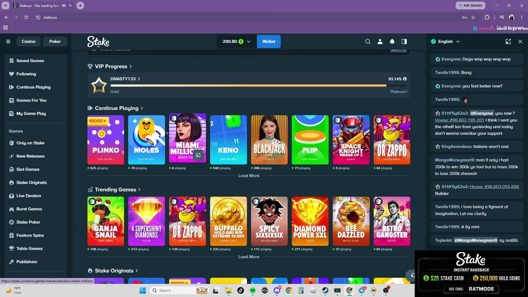Open the balance currency dropdown
This screenshot has width=528, height=297.
(x=236, y=41)
